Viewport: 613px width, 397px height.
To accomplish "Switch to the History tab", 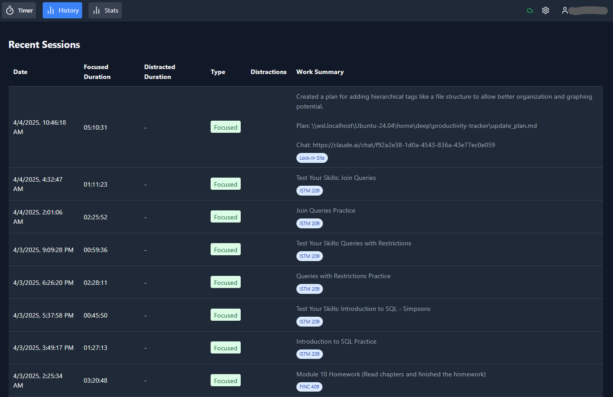I will 62,10.
